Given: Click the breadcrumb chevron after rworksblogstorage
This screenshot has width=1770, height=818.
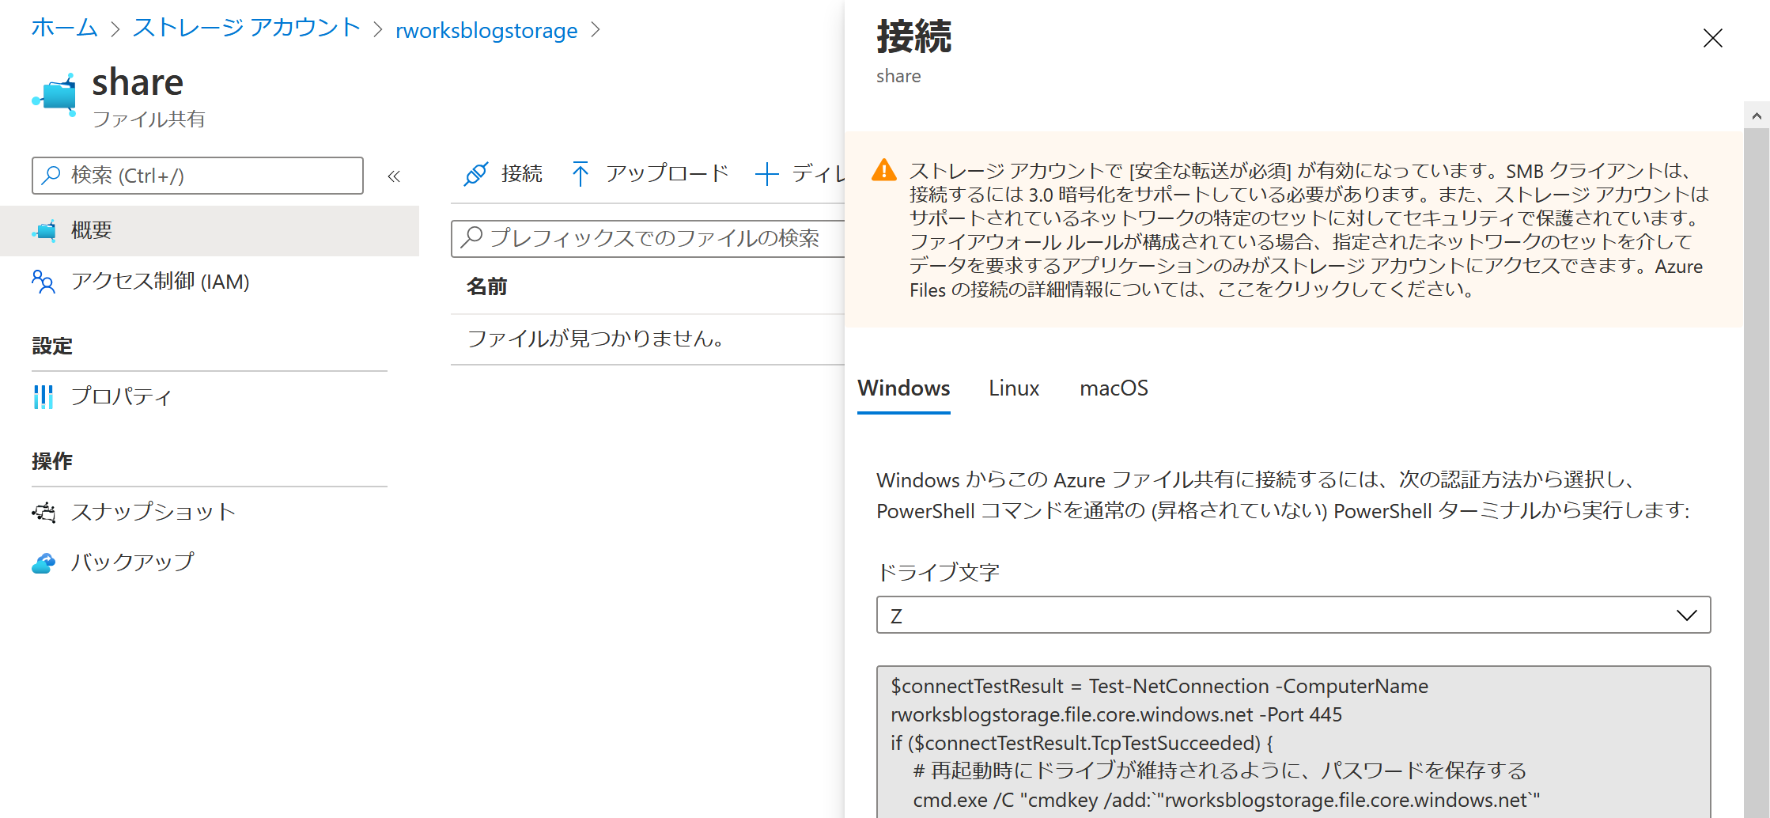Looking at the screenshot, I should click(596, 30).
